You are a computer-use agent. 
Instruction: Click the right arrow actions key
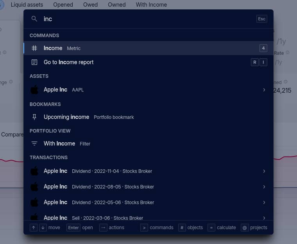[x=103, y=228]
